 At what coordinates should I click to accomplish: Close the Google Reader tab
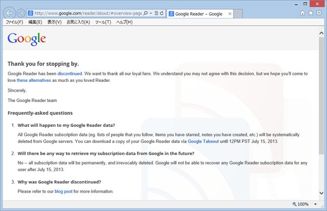point(230,14)
